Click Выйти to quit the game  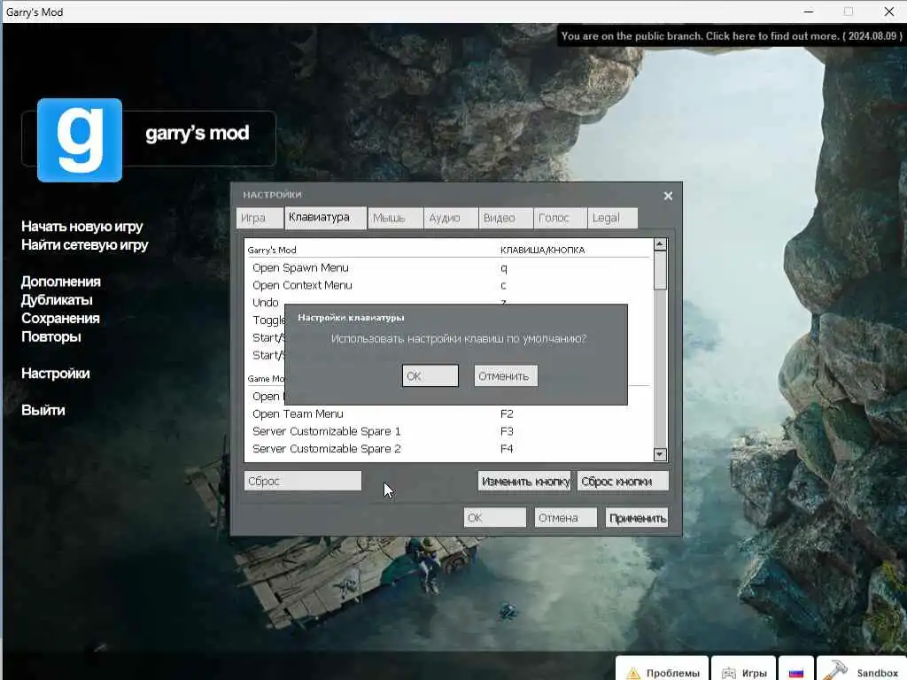pyautogui.click(x=43, y=411)
